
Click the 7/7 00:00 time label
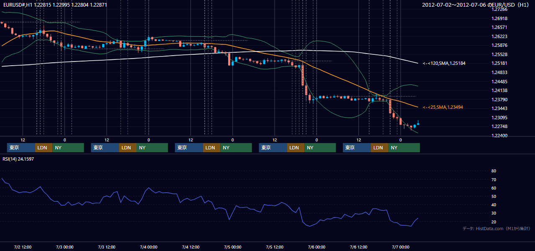pos(400,247)
